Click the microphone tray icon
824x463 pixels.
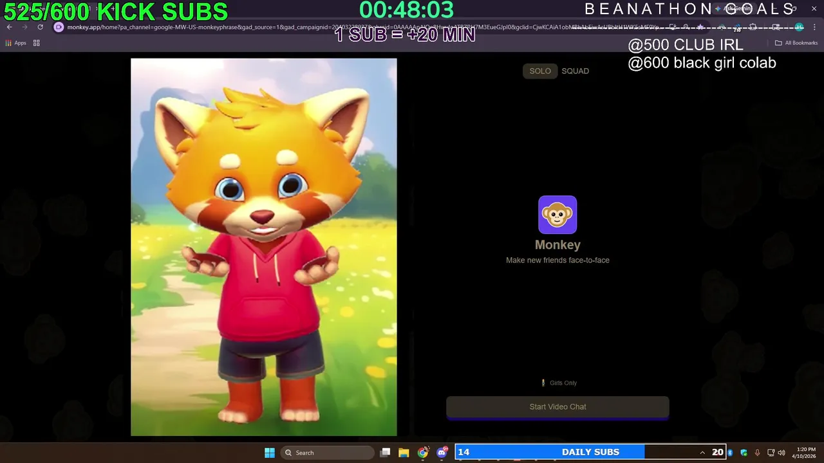(x=757, y=453)
